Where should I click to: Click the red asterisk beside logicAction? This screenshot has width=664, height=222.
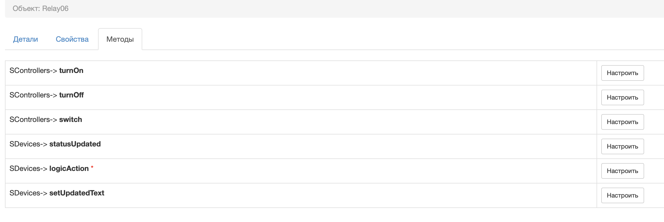(x=92, y=168)
